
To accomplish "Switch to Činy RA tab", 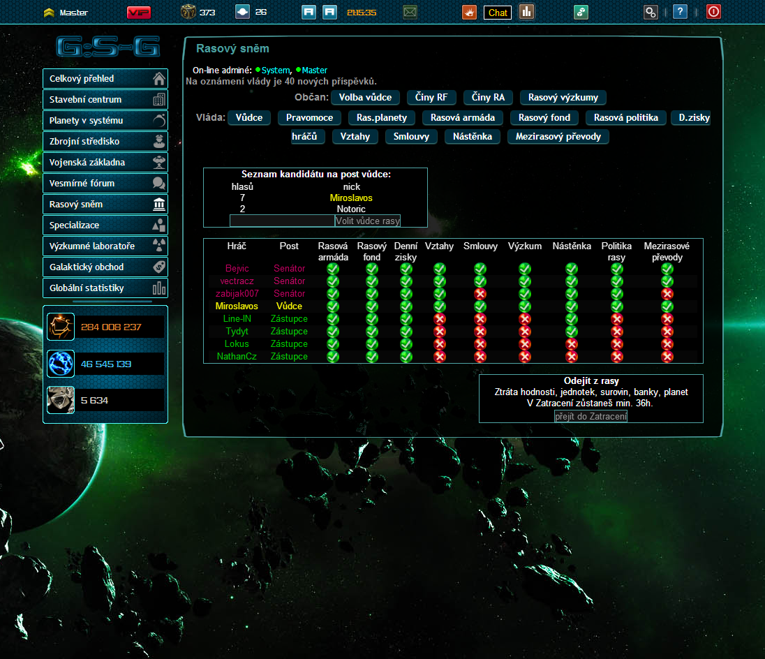I will coord(488,98).
